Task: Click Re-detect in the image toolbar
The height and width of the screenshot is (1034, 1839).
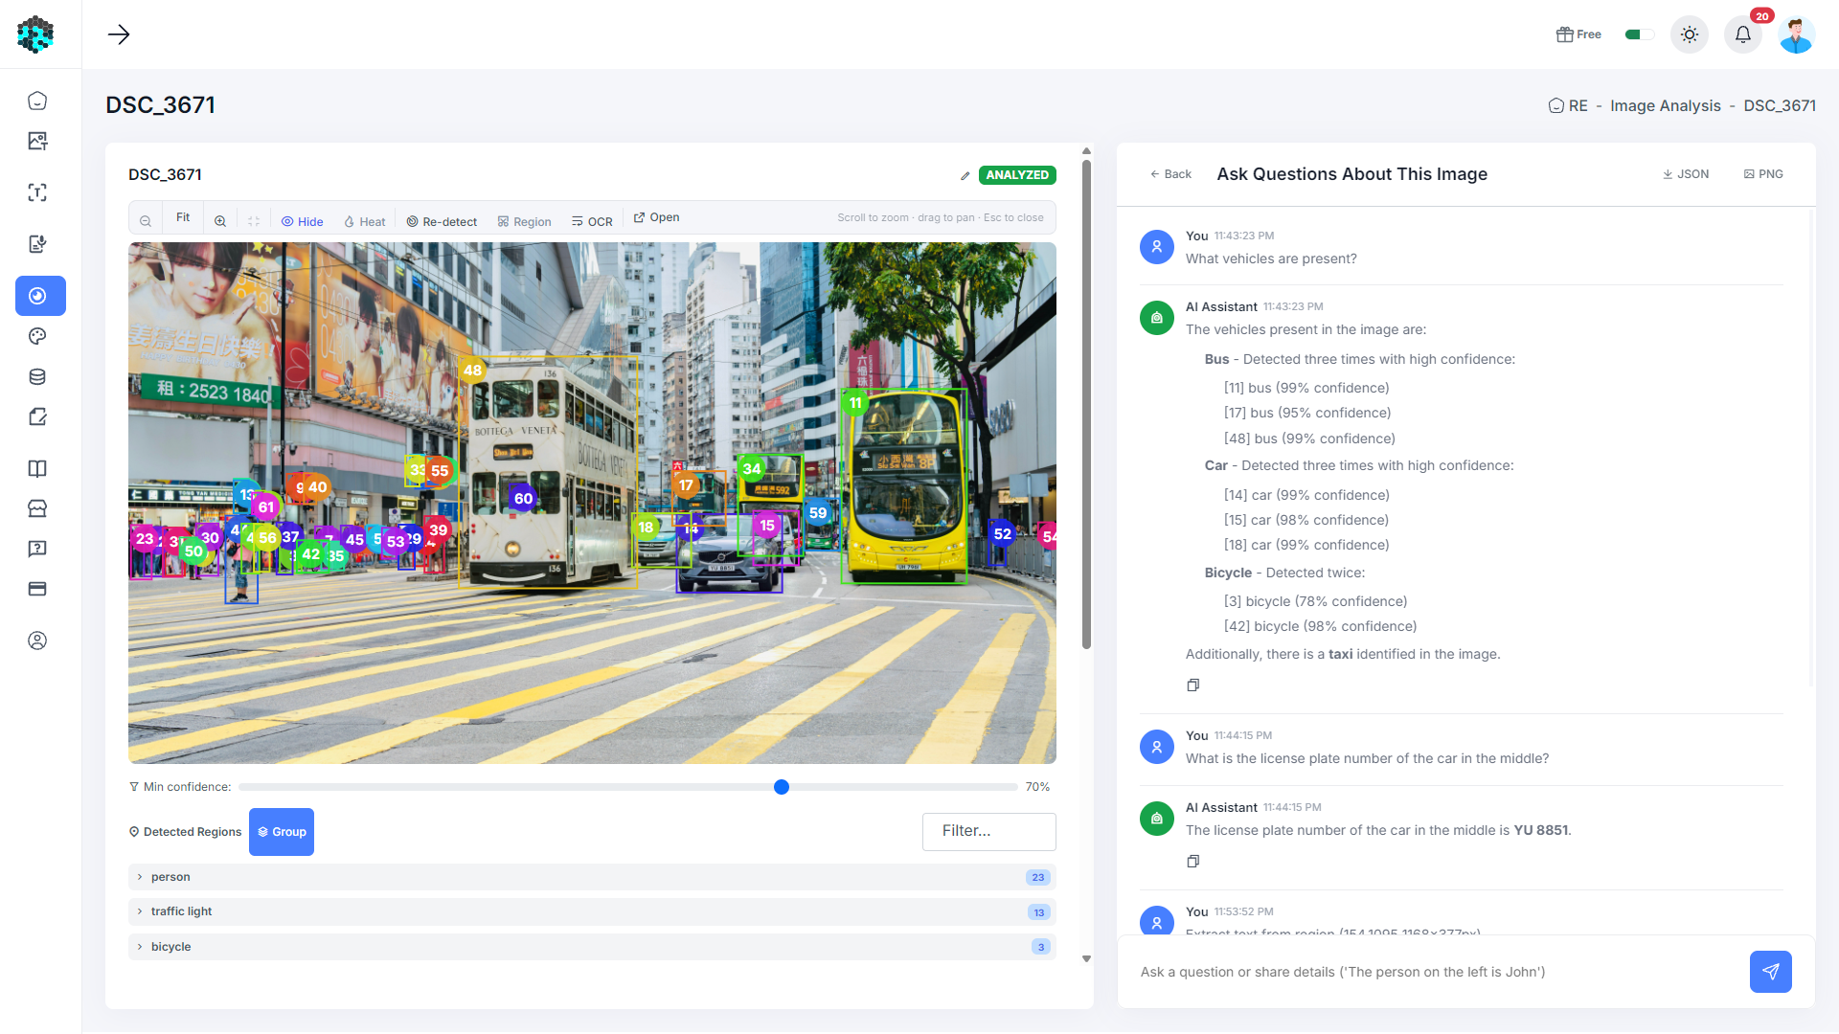Action: (442, 221)
